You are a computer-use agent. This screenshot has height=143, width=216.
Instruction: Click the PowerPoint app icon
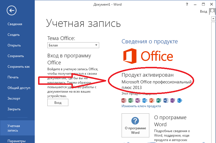pyautogui.click(x=152, y=100)
